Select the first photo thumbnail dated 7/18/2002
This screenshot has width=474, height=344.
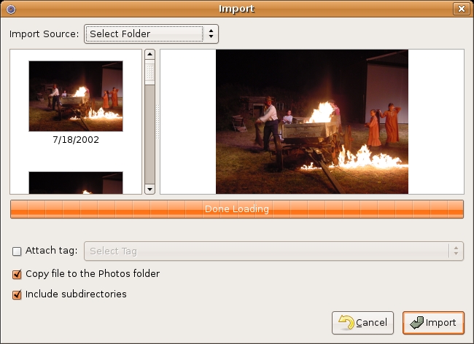(76, 95)
